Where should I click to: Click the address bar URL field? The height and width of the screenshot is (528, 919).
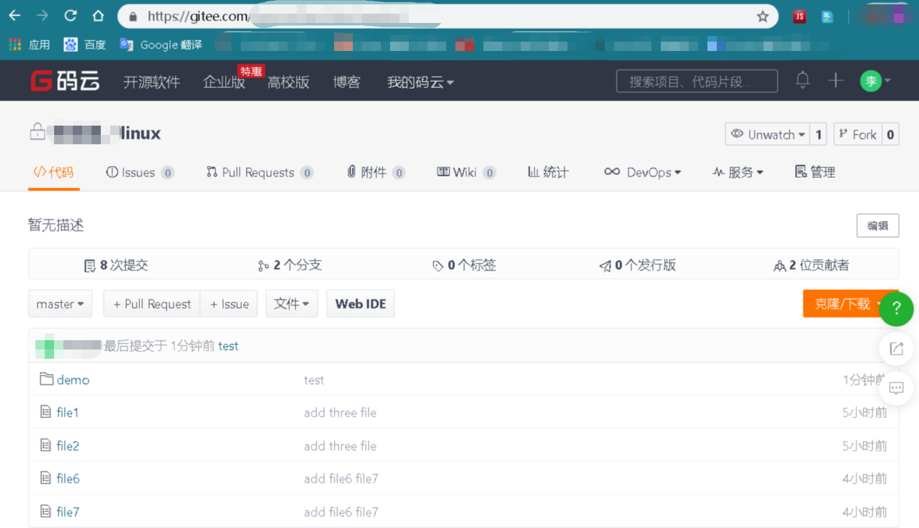pos(448,17)
